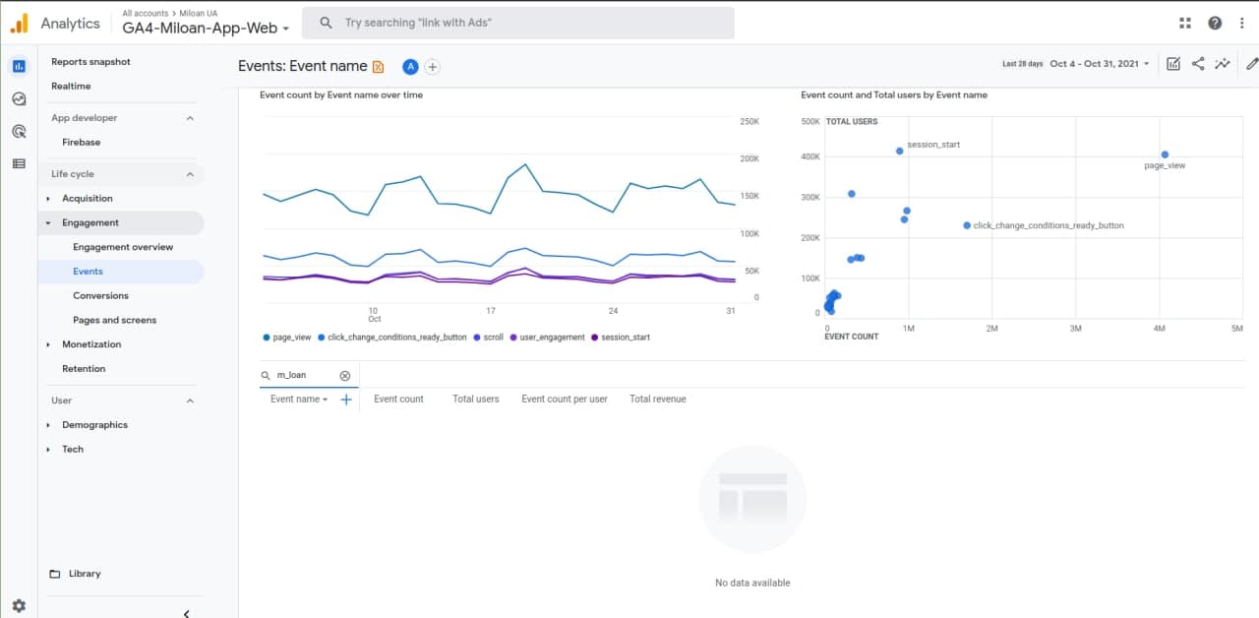Open the Advertising icon in left rail
1259x618 pixels.
[x=19, y=131]
